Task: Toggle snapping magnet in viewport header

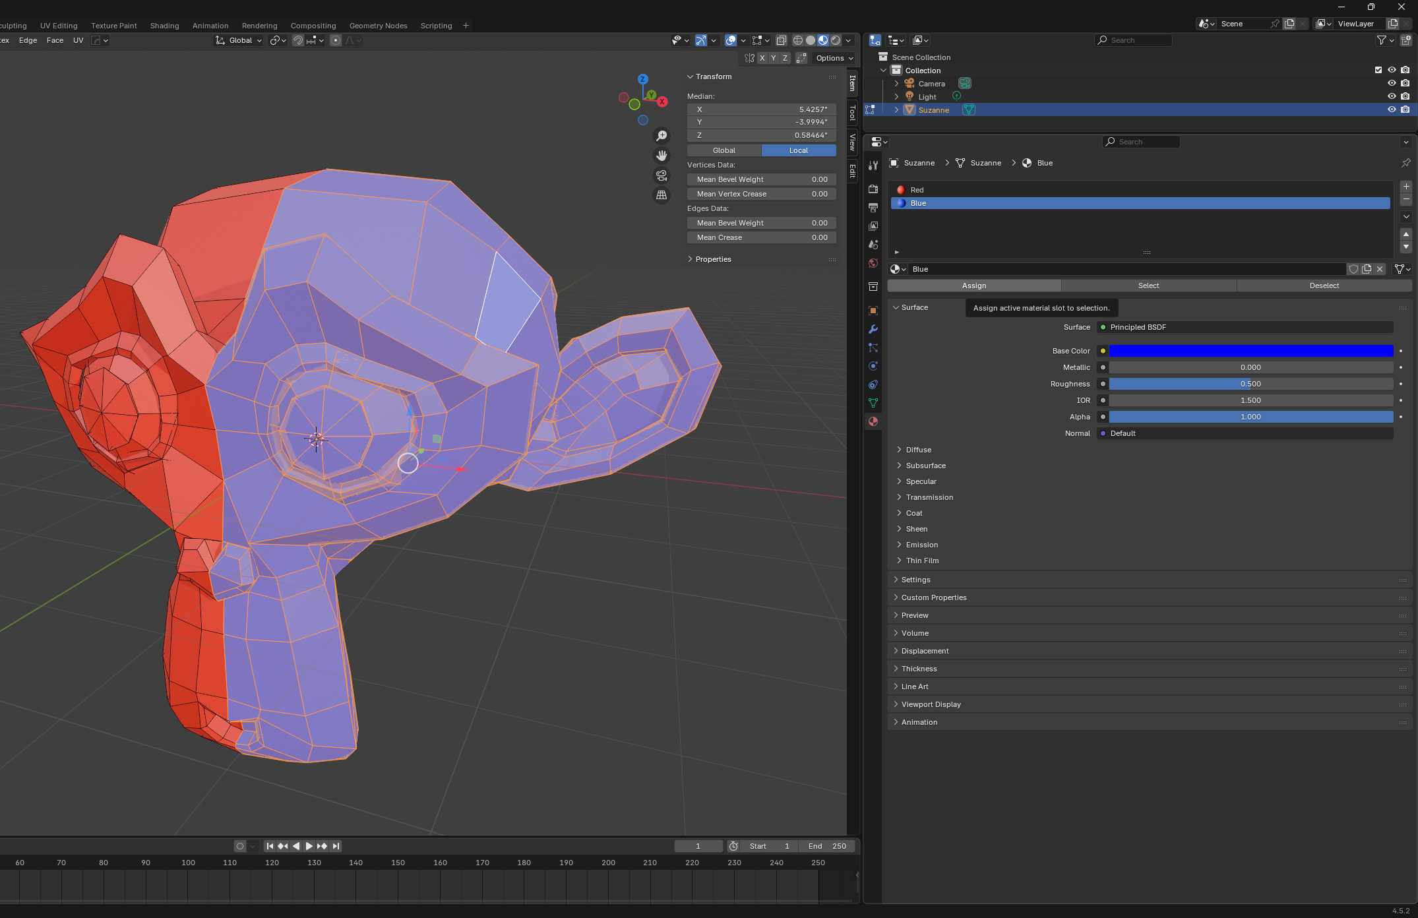Action: pyautogui.click(x=297, y=40)
